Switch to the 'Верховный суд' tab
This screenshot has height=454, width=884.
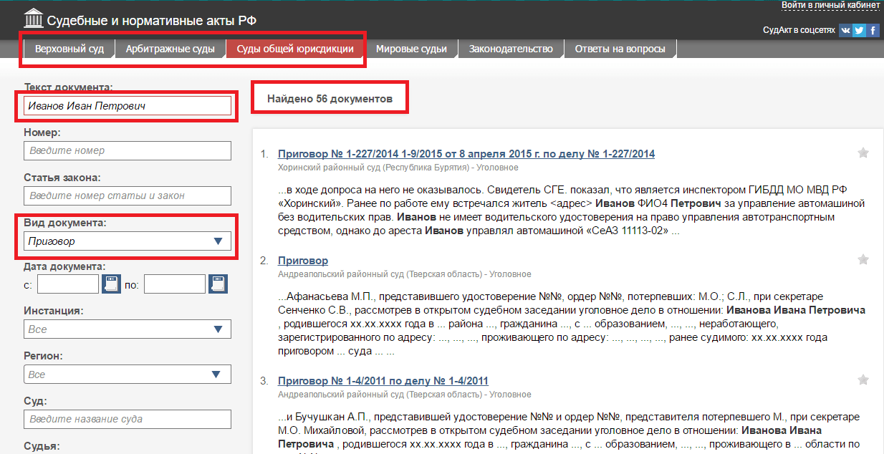tap(69, 49)
